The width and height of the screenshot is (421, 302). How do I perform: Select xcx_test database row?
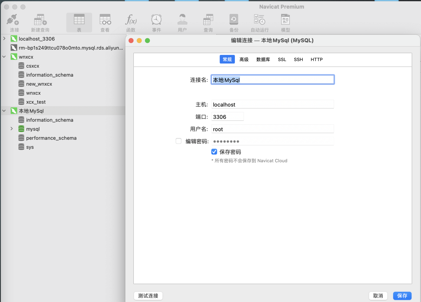(63, 102)
